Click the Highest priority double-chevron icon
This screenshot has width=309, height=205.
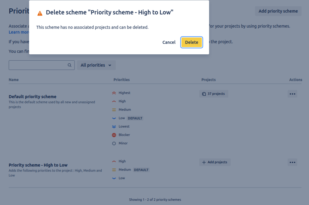[x=114, y=93]
